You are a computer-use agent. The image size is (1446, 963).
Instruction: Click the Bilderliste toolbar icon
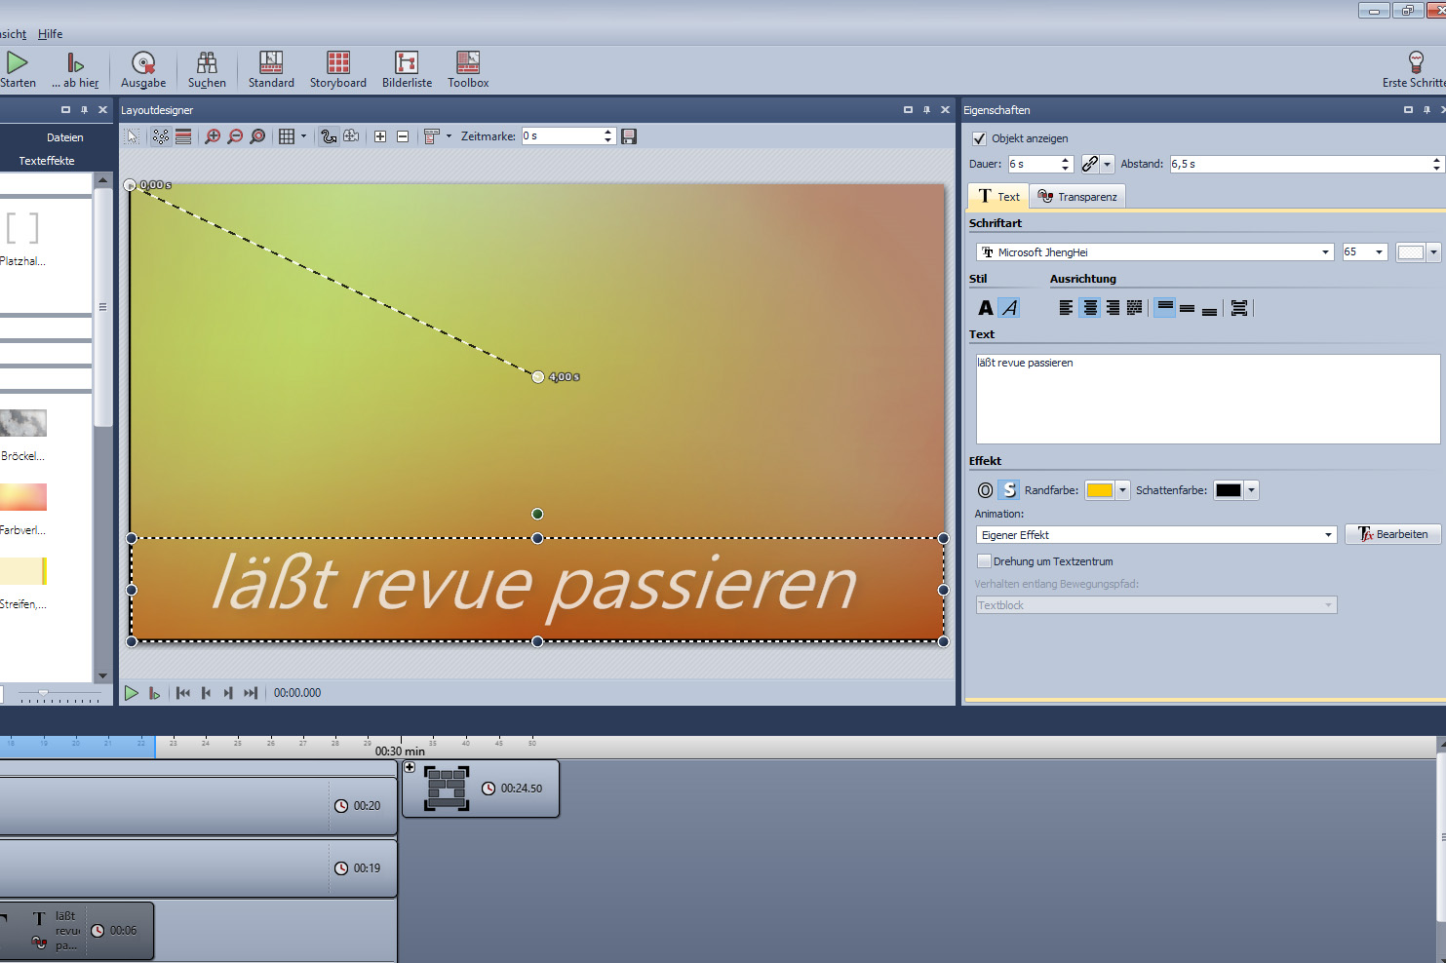click(x=407, y=69)
